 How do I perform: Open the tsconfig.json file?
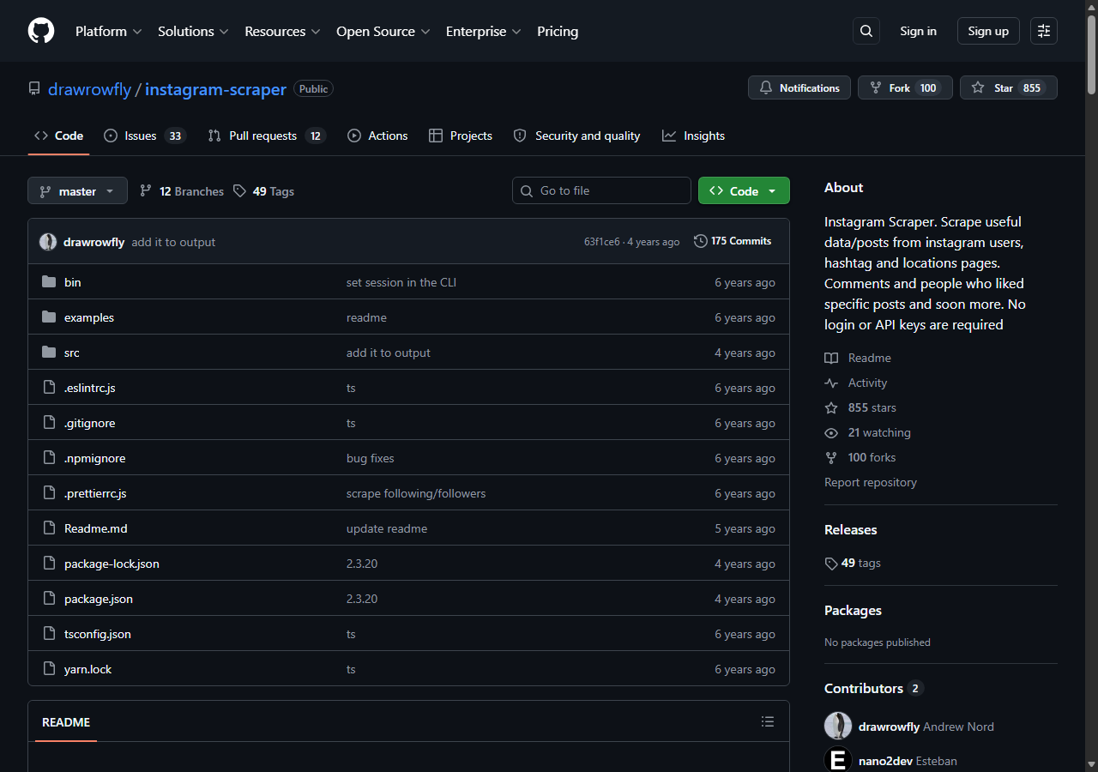(x=98, y=634)
